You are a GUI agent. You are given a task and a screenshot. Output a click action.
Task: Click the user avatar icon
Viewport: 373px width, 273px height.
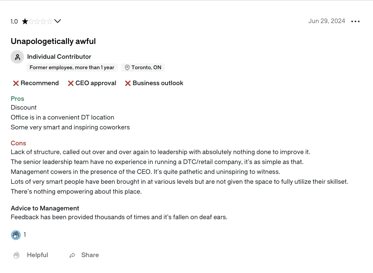[17, 57]
